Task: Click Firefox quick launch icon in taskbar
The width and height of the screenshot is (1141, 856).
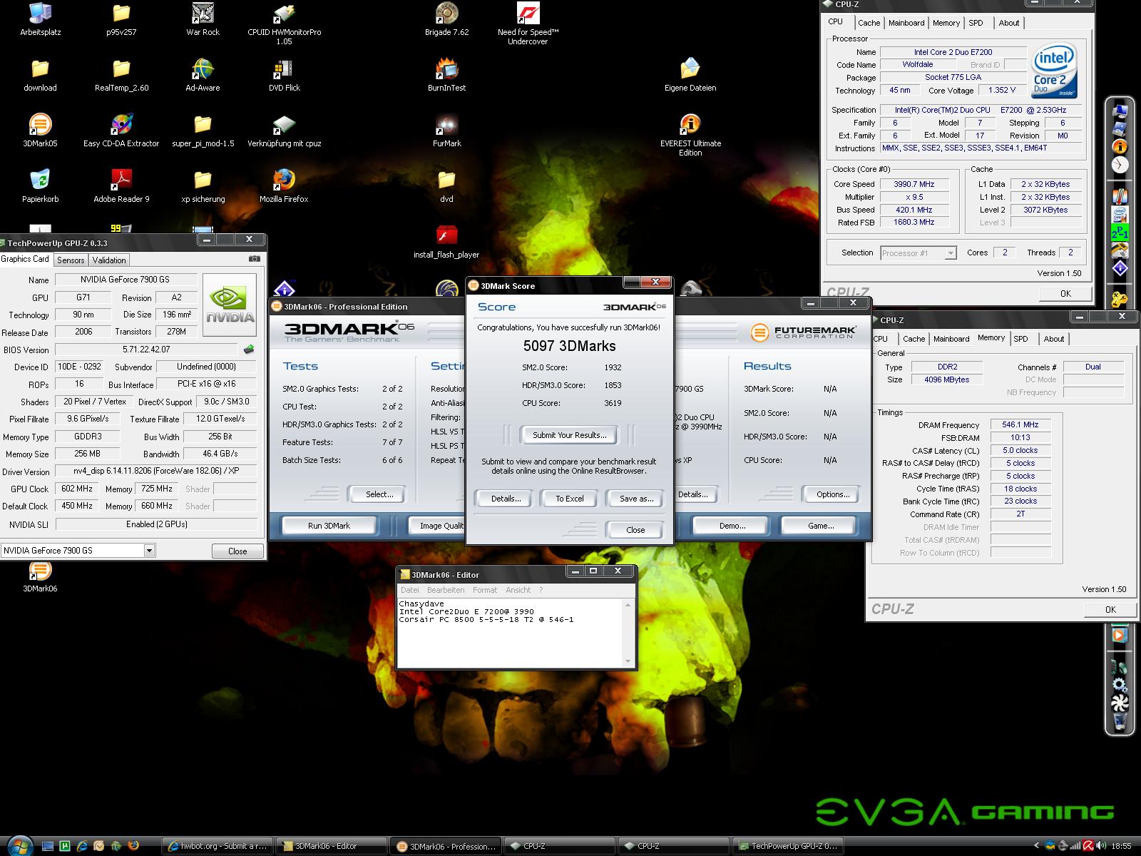Action: coord(133,845)
